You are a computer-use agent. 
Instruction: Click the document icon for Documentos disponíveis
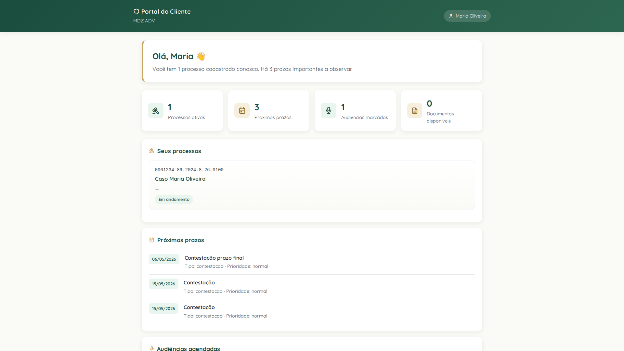pos(415,110)
